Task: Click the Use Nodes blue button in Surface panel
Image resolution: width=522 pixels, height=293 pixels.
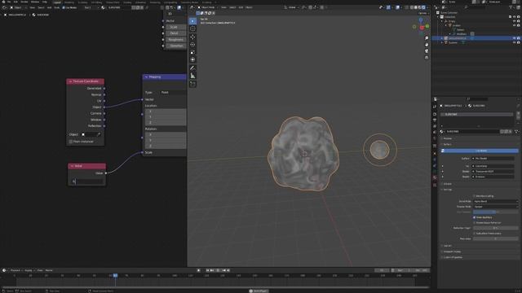Action: (x=480, y=151)
